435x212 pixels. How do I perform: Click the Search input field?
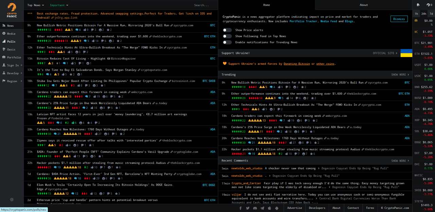203,5
